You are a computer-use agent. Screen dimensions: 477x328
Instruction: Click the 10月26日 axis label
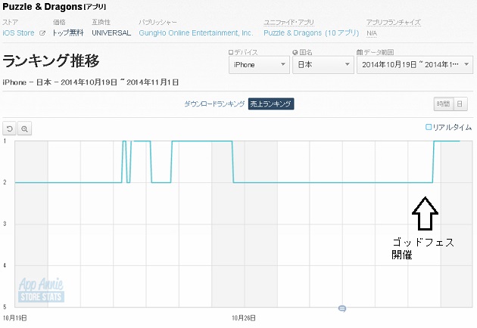click(244, 318)
